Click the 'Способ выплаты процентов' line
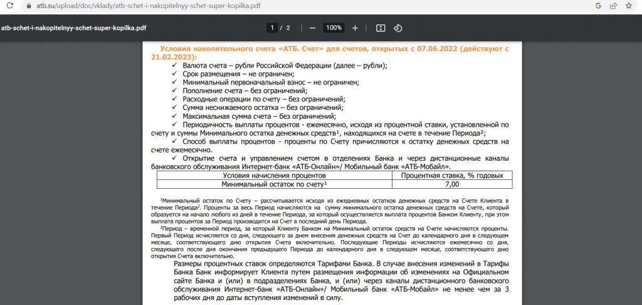Screen dimensions: 642x305 point(330,146)
